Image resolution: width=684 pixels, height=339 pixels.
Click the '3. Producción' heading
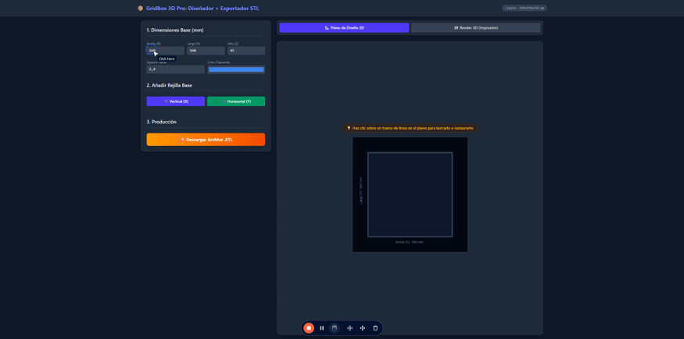(x=161, y=122)
